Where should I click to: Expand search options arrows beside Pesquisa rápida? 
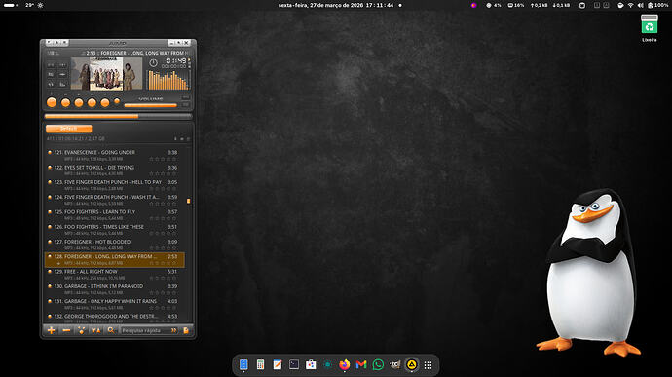173,330
